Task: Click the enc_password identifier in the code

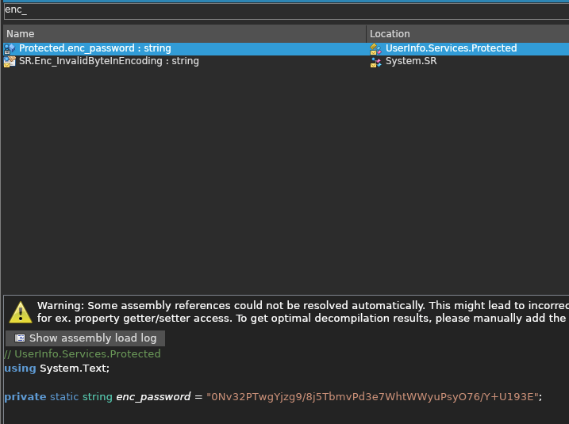Action: click(x=153, y=397)
